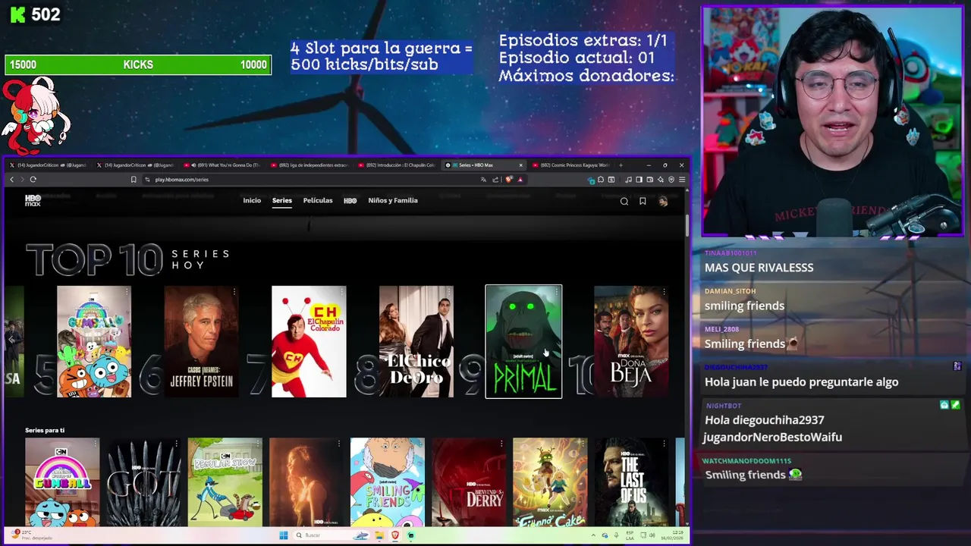Open Windows Start menu
This screenshot has height=546, width=971.
(284, 535)
